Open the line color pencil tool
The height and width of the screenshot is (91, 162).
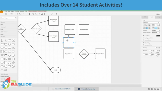click(x=42, y=14)
